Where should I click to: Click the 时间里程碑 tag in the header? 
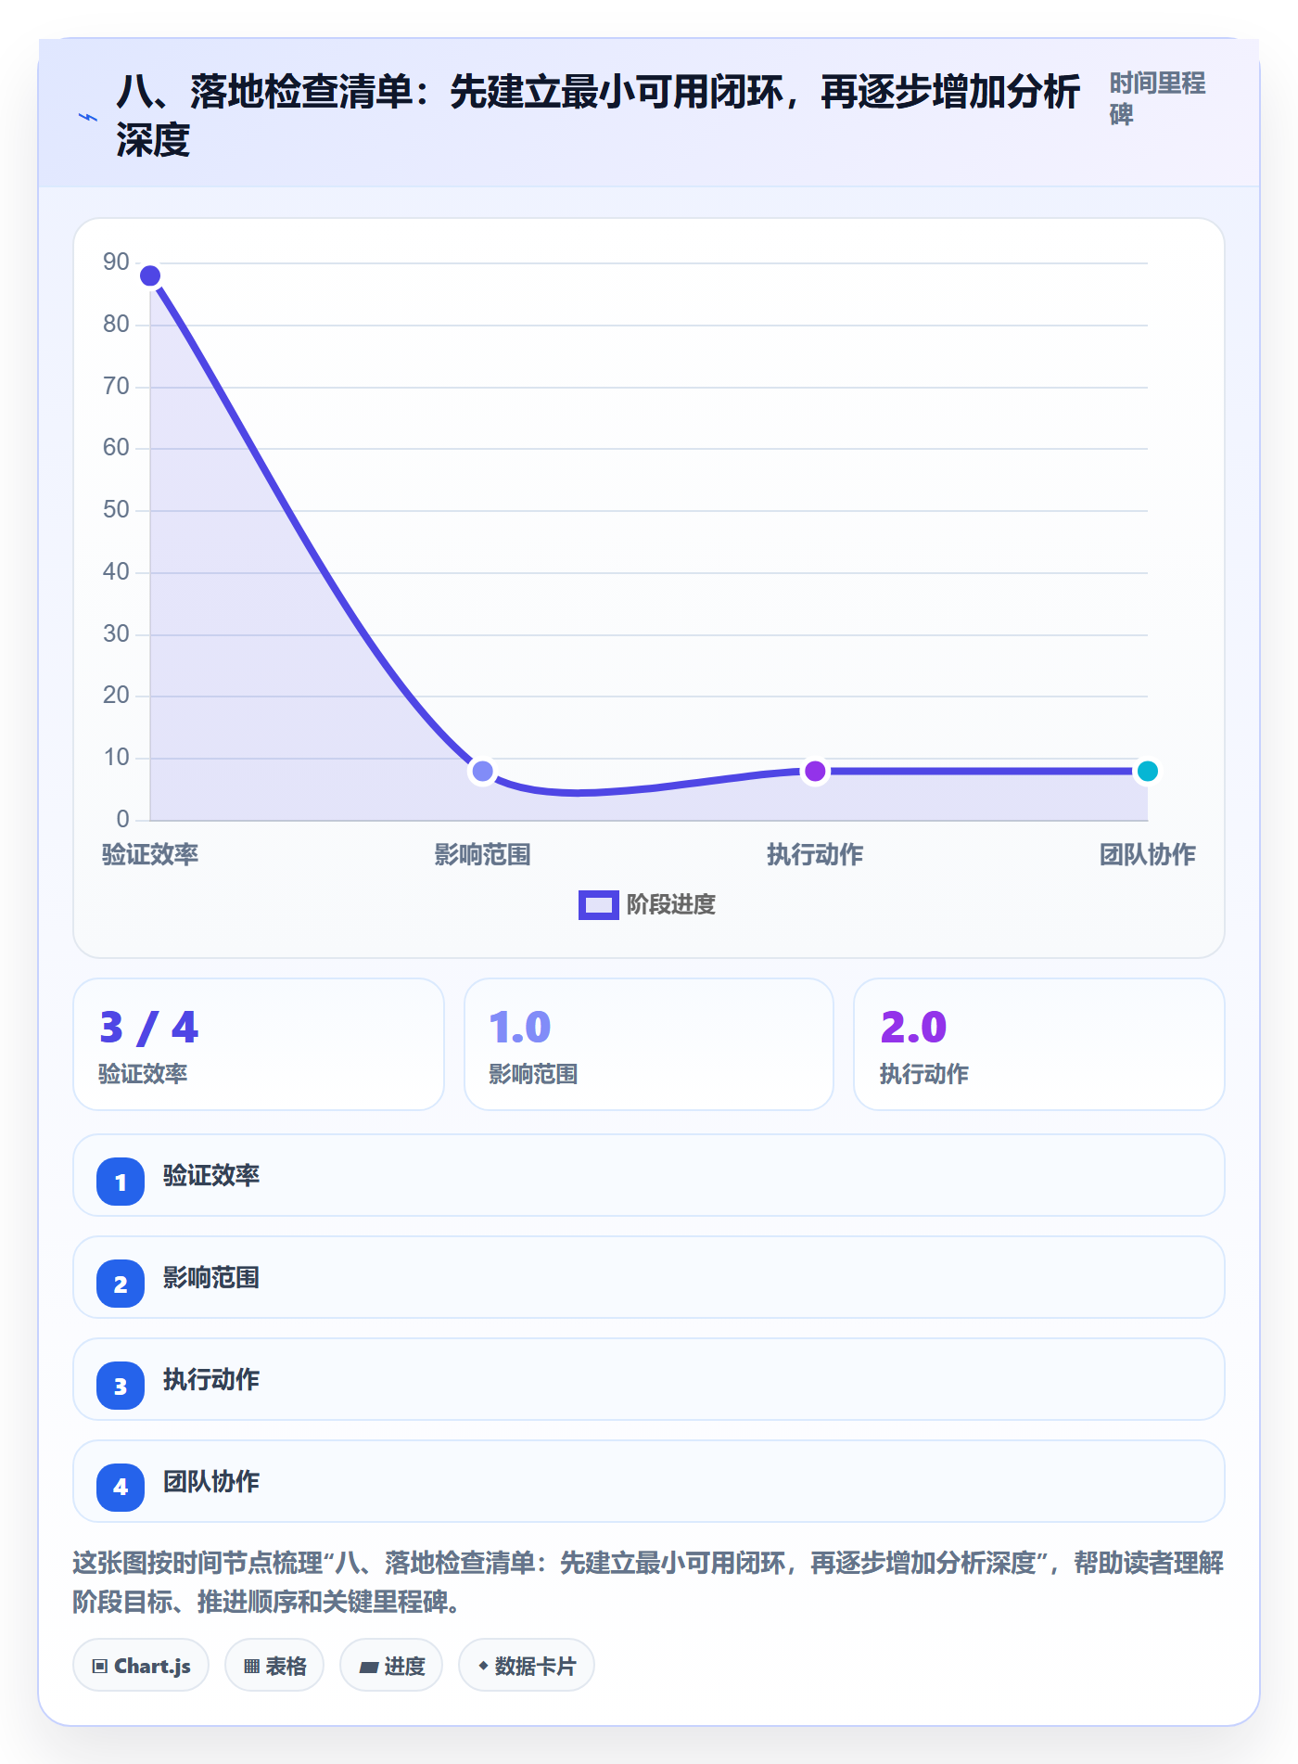point(1157,98)
